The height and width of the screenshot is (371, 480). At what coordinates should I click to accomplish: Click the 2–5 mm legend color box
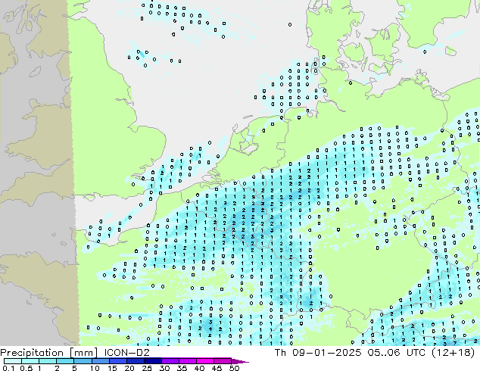65,361
